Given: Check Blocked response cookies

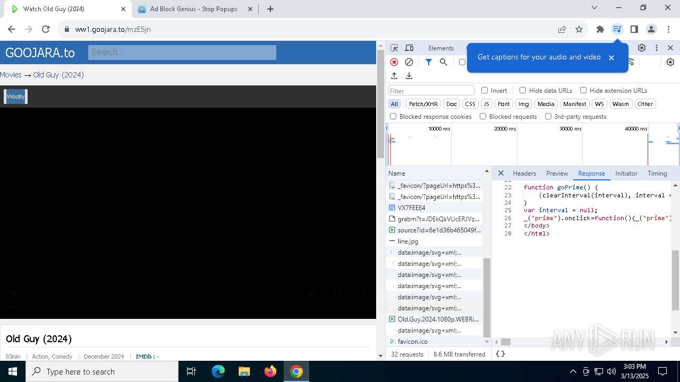Looking at the screenshot, I should pyautogui.click(x=393, y=116).
